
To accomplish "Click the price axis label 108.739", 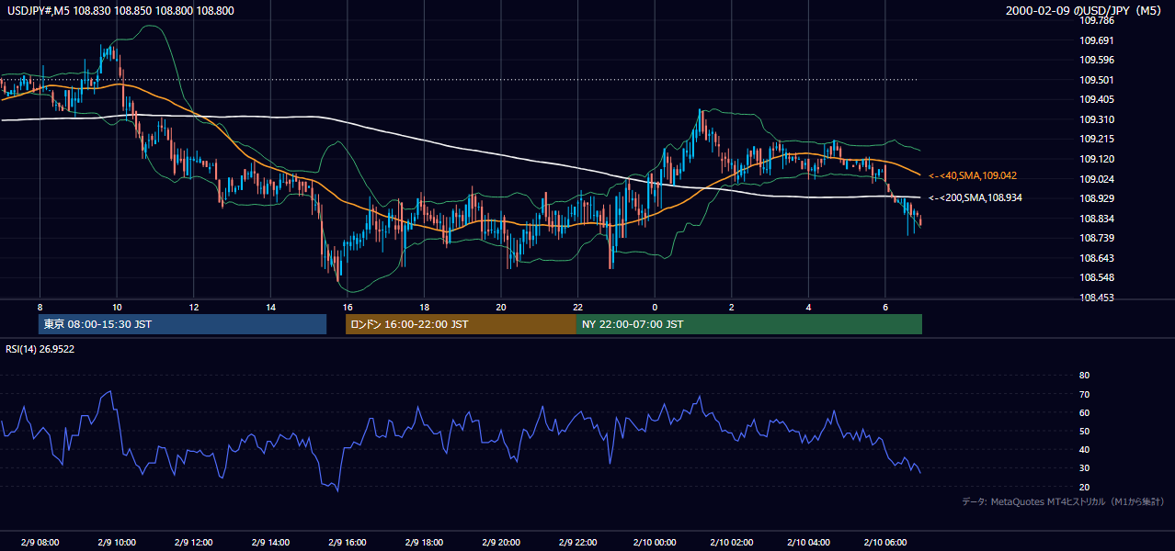I will [1097, 238].
